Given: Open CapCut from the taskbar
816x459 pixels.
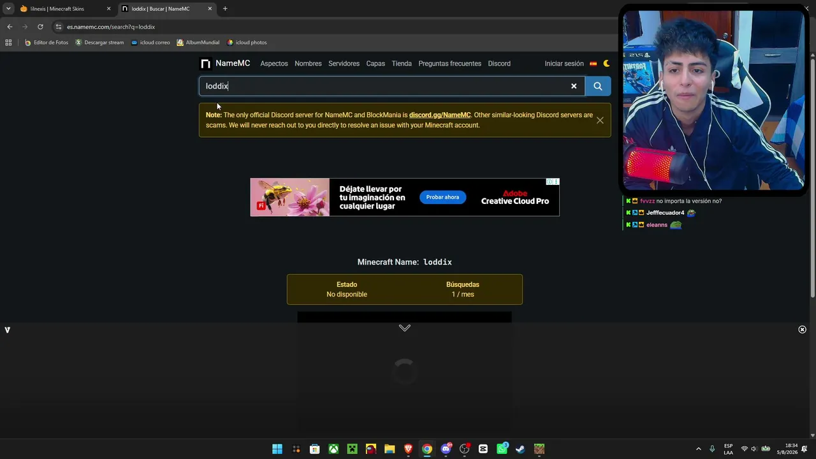Looking at the screenshot, I should [483, 449].
